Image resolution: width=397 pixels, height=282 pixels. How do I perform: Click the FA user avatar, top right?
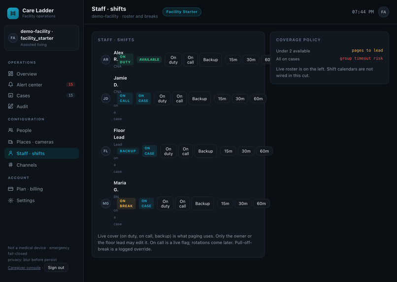(x=384, y=12)
